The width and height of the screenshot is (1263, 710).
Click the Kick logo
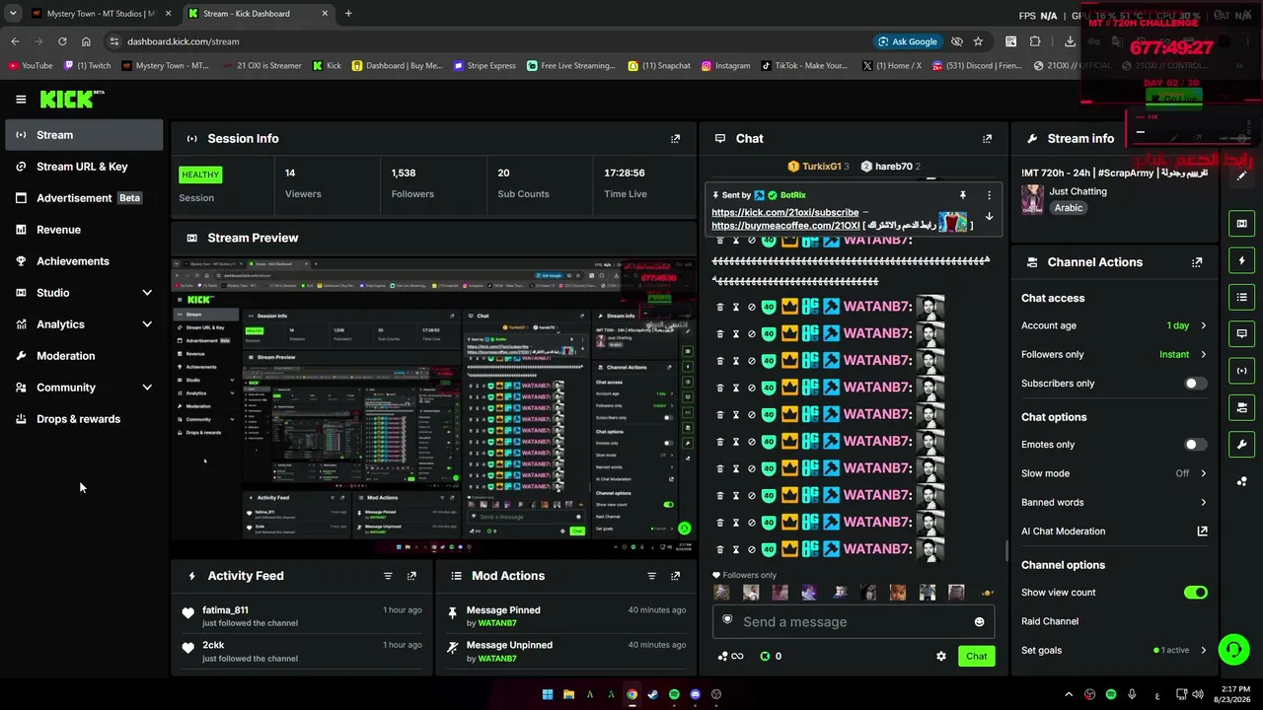tap(71, 99)
